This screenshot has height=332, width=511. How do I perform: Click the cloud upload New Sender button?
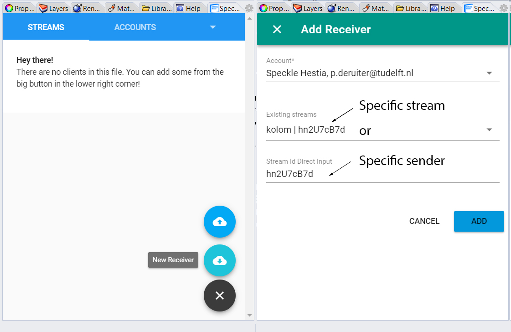tap(219, 222)
